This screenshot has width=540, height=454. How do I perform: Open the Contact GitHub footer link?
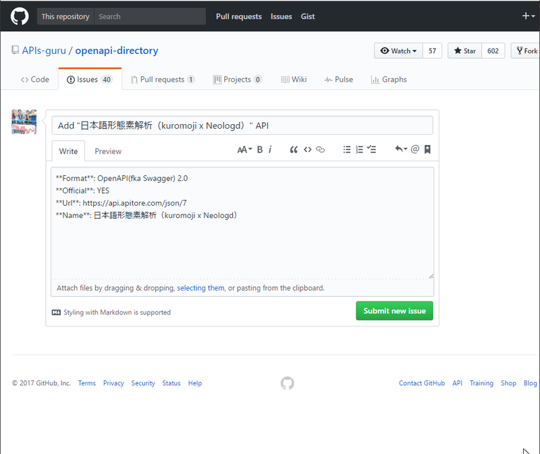click(422, 383)
